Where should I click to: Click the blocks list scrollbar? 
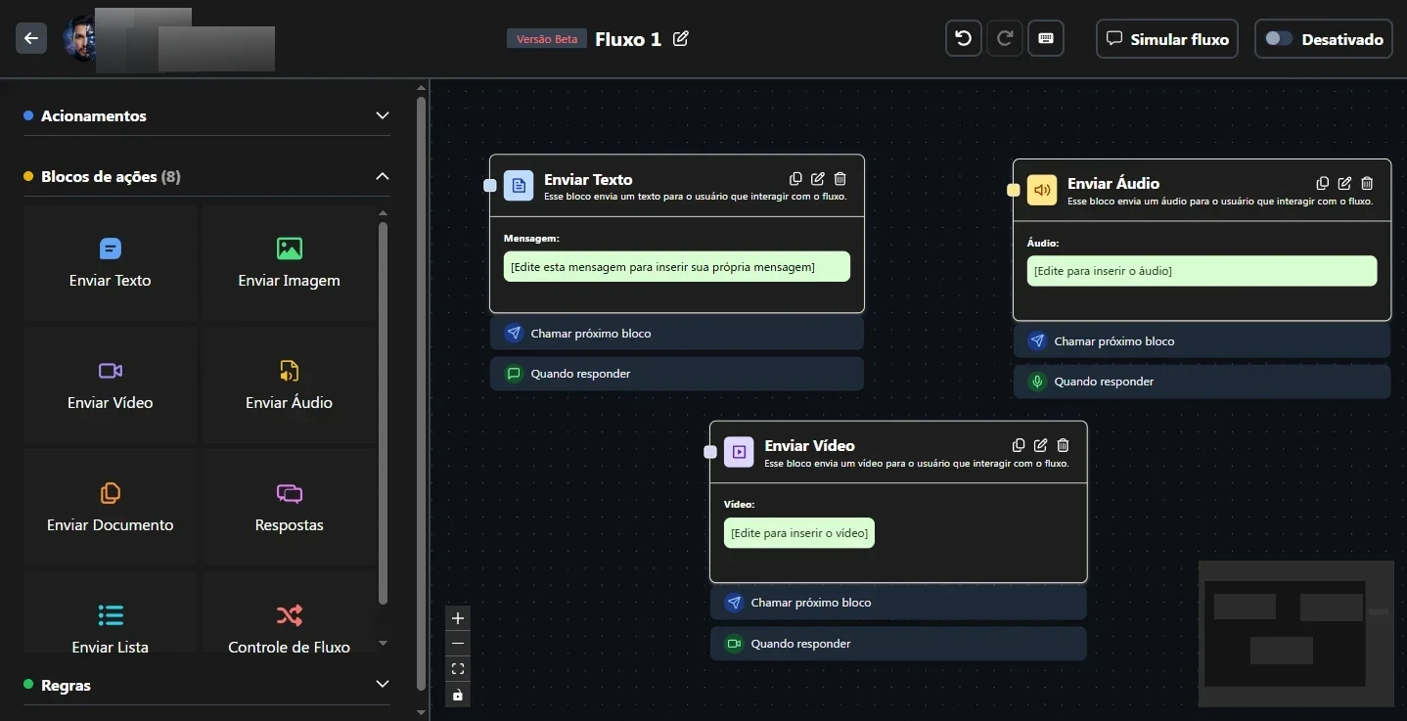383,413
